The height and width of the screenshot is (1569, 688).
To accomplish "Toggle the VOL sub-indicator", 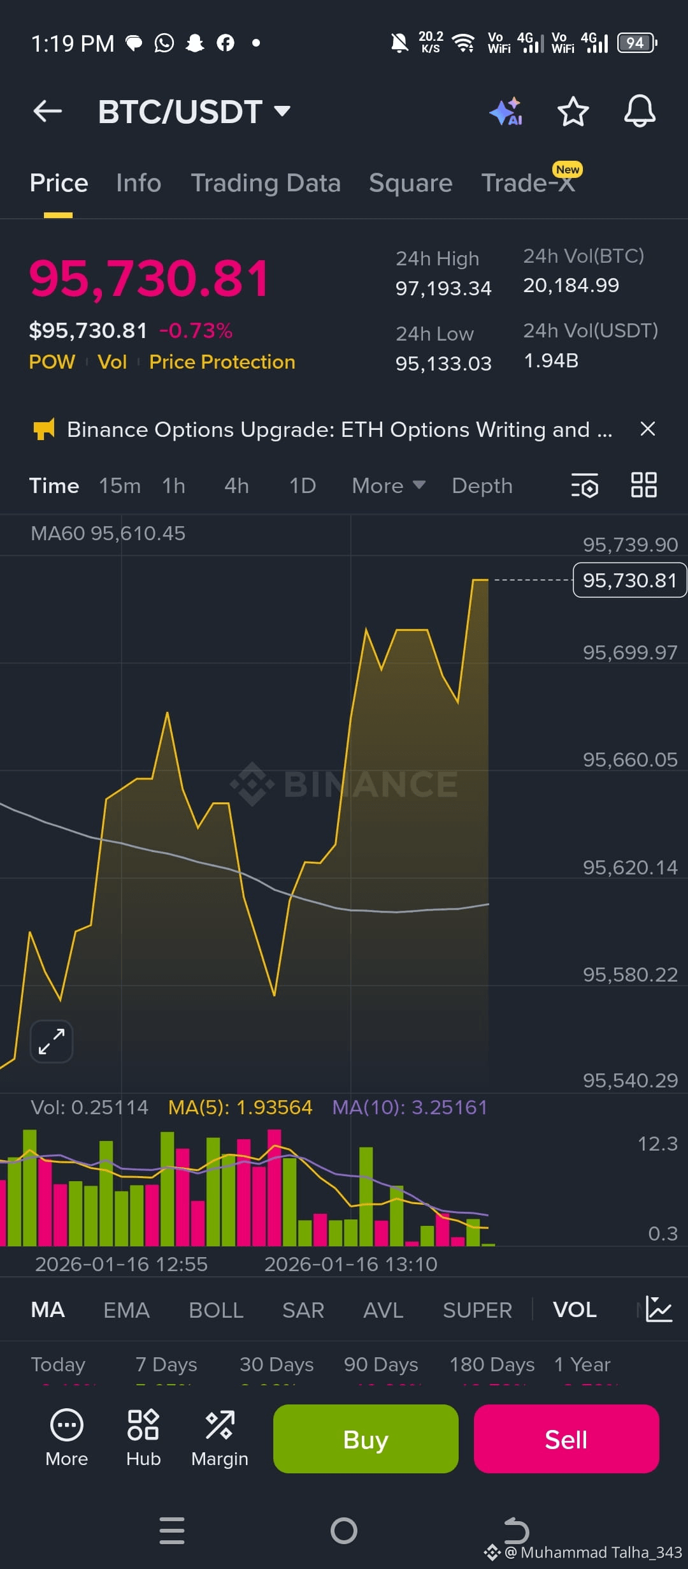I will tap(575, 1310).
